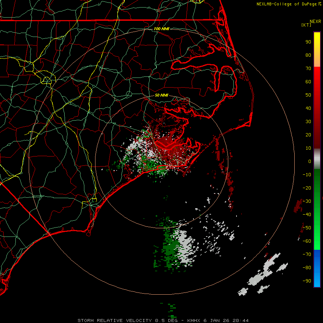Screen dimensions: 323x323
Task: Click the -30 value on the velocity scale
Action: pos(307,201)
